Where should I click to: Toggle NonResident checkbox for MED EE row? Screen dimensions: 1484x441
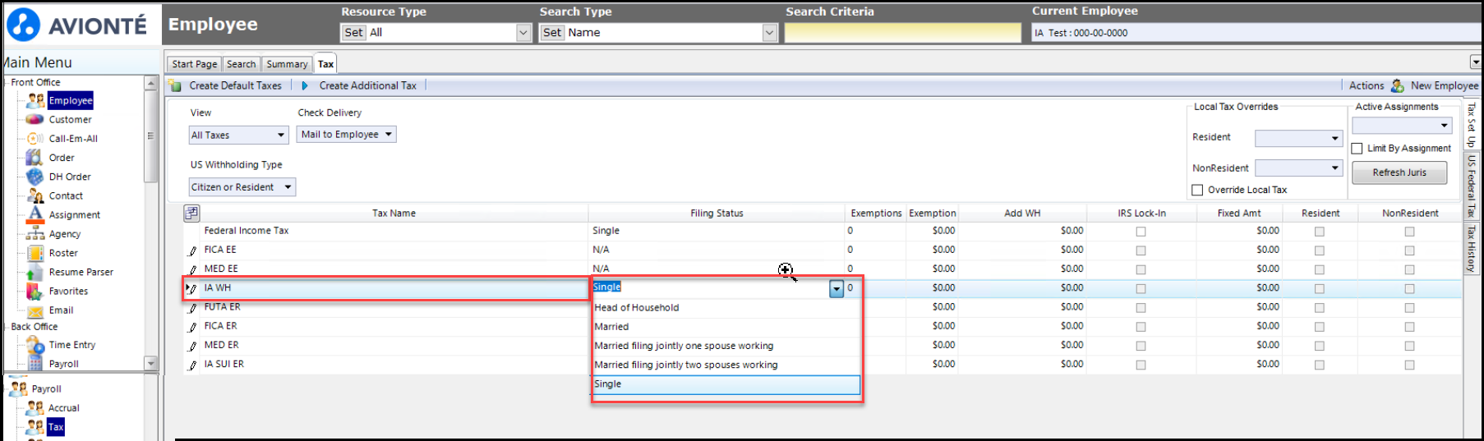pos(1409,269)
